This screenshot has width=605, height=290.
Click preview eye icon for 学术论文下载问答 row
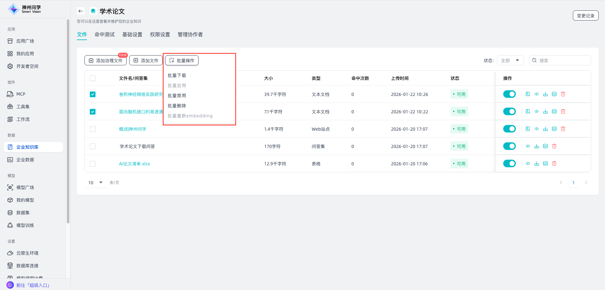click(x=528, y=146)
